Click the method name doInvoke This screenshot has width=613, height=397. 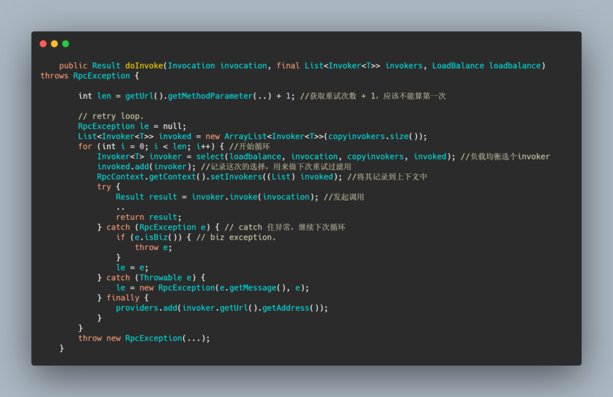pyautogui.click(x=144, y=66)
